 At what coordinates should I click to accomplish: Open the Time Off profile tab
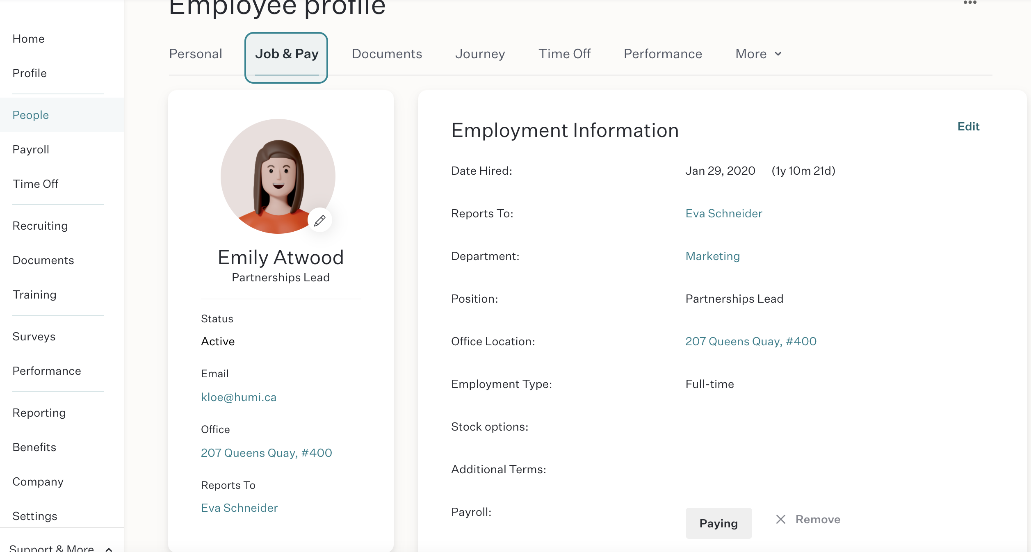pos(564,54)
